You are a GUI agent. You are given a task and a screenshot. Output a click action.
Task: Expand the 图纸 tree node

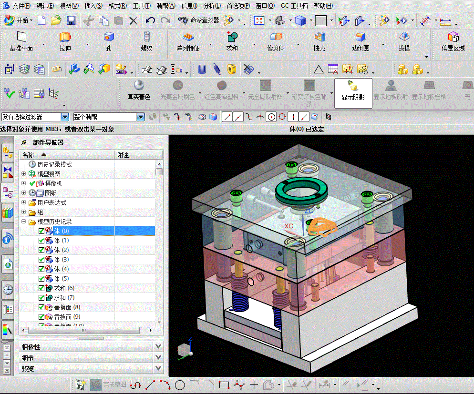pos(23,192)
